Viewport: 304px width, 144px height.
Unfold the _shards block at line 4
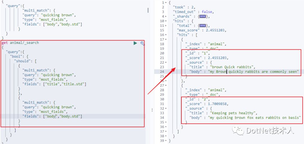point(166,17)
